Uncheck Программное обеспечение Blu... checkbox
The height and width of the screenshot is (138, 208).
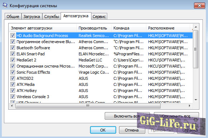pyautogui.click(x=13, y=42)
